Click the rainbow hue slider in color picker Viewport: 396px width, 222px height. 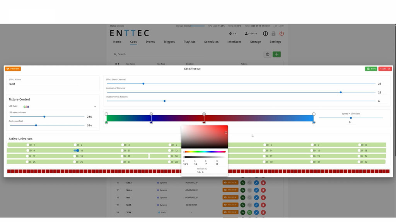(205, 152)
